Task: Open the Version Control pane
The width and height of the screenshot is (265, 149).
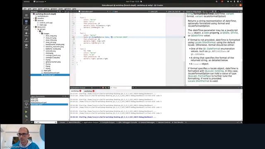Action: pos(163,123)
